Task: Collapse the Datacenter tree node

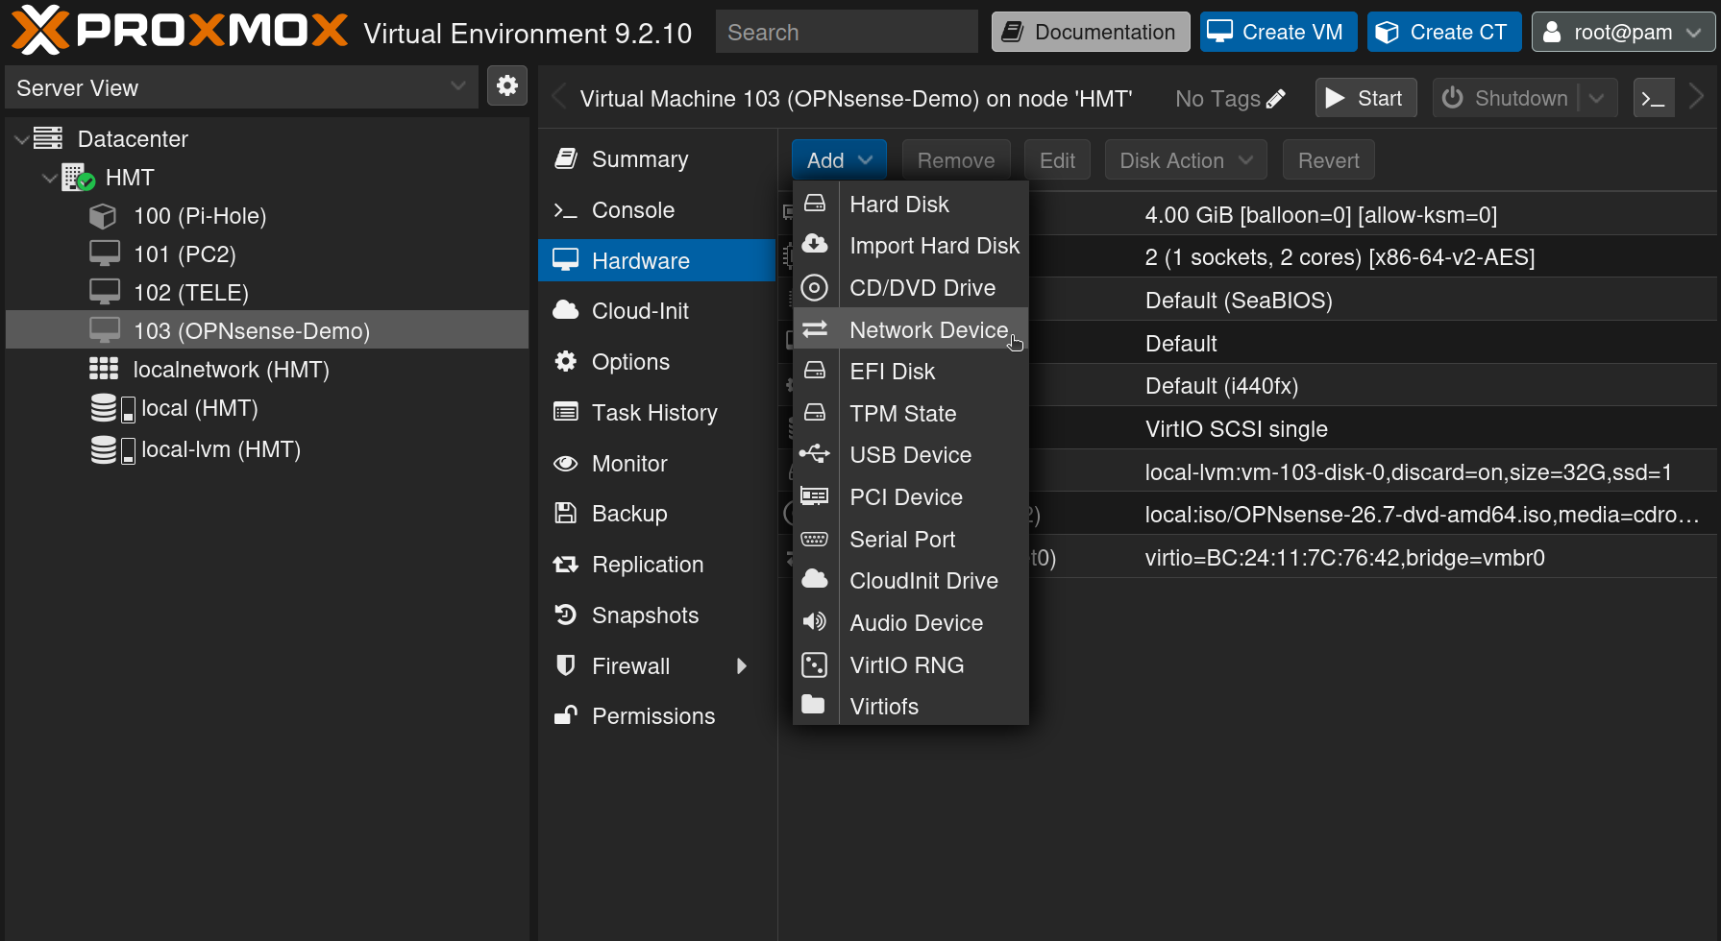Action: tap(21, 139)
